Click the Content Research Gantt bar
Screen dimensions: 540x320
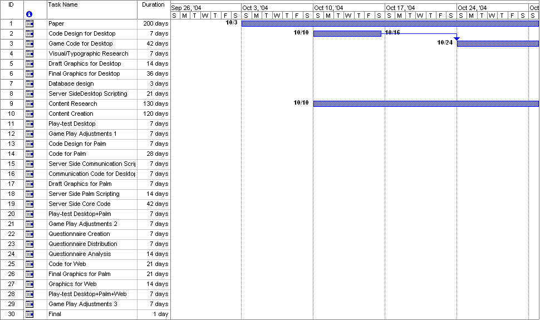[426, 104]
